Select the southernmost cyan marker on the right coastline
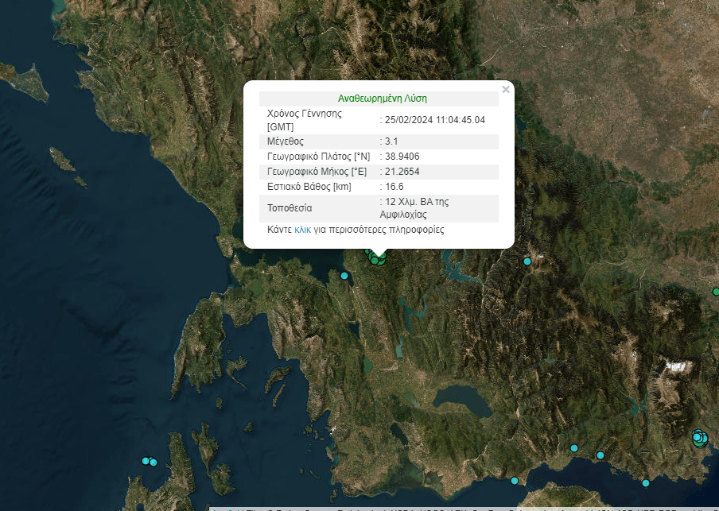 pos(646,482)
